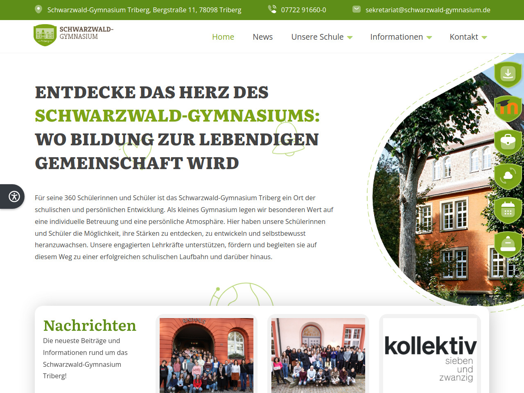Open the Moodle shortcut icon

click(x=508, y=108)
